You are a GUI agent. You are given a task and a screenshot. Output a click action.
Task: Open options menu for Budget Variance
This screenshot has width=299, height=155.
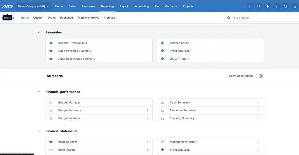[147, 118]
